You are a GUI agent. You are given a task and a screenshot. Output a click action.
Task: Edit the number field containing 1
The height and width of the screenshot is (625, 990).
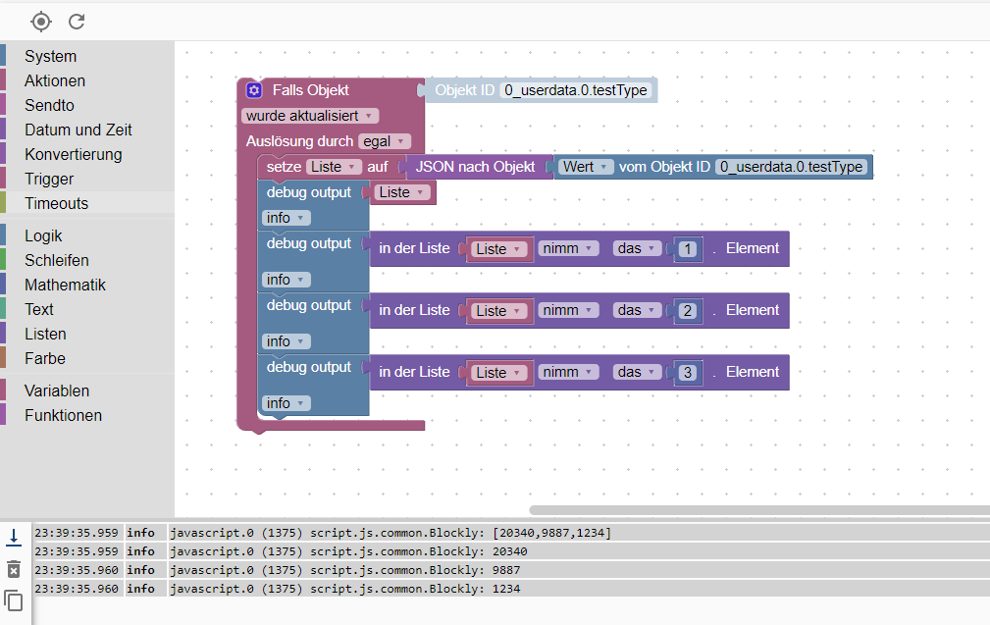pyautogui.click(x=688, y=249)
